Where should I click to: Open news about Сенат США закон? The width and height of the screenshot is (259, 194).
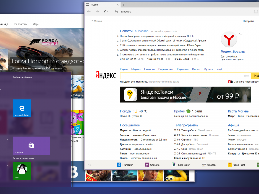click(163, 41)
